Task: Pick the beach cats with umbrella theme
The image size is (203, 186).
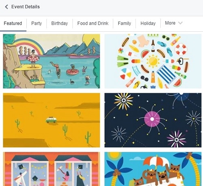Action: (153, 169)
